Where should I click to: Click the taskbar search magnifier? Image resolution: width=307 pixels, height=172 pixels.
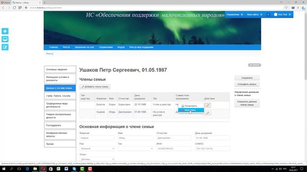click(x=12, y=169)
